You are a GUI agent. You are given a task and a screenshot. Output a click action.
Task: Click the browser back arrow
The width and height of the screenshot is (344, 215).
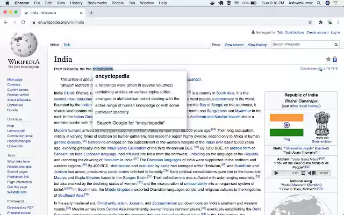tap(6, 23)
